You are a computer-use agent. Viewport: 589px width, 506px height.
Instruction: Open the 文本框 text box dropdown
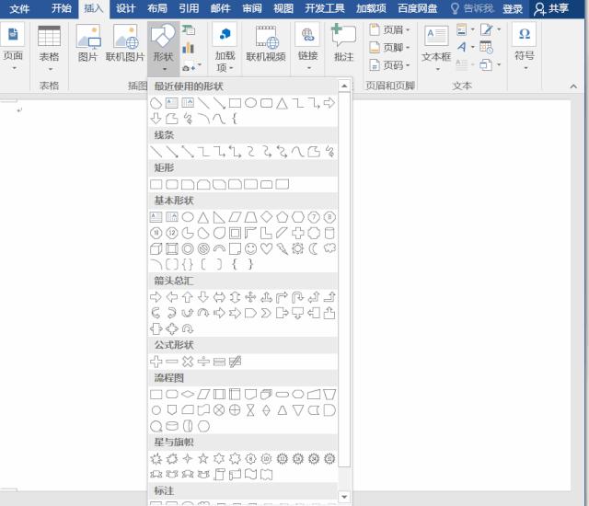pyautogui.click(x=436, y=47)
